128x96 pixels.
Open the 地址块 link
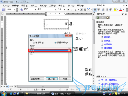[x=108, y=37]
